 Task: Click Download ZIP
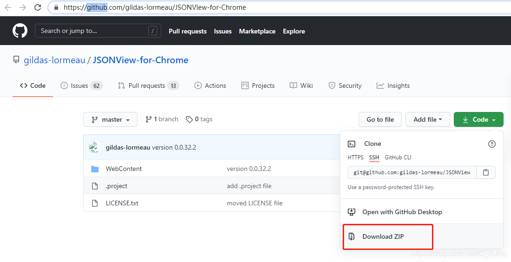point(383,236)
